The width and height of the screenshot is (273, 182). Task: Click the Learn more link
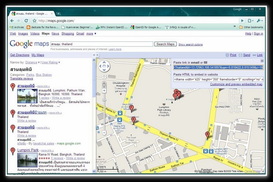point(115,49)
